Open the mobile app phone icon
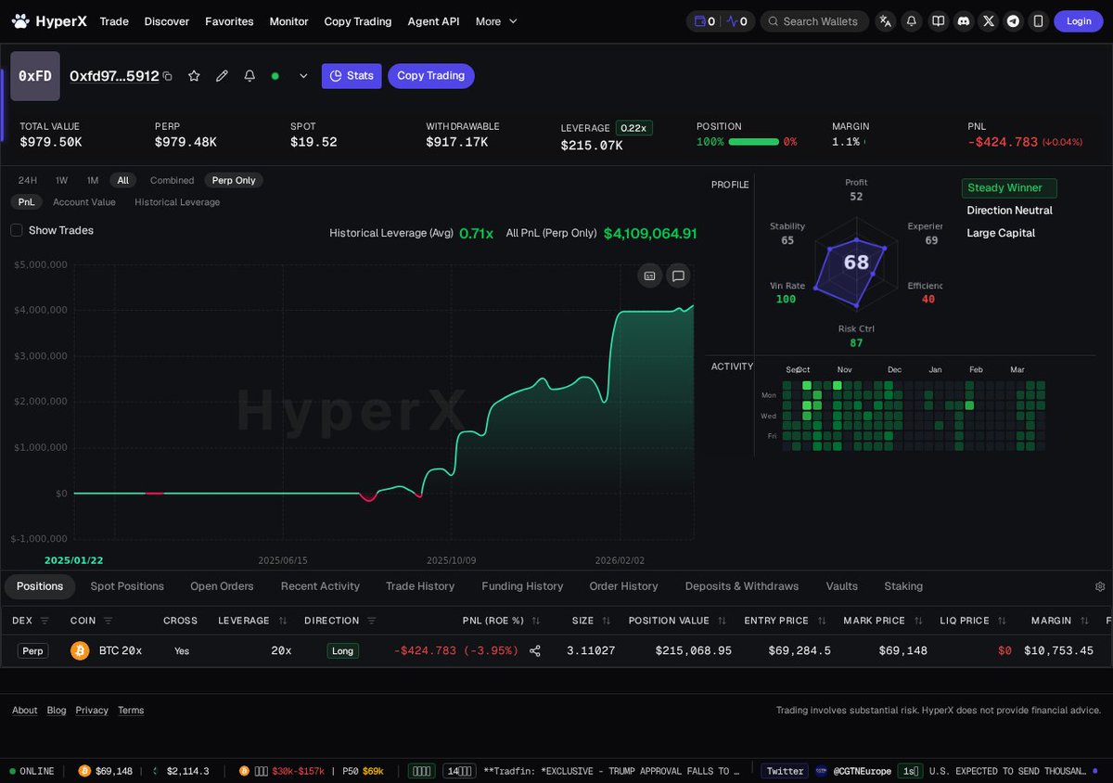Screen dimensions: 1113x783 point(1038,21)
